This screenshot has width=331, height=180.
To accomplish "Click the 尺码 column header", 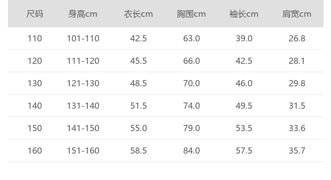I will 35,14.
